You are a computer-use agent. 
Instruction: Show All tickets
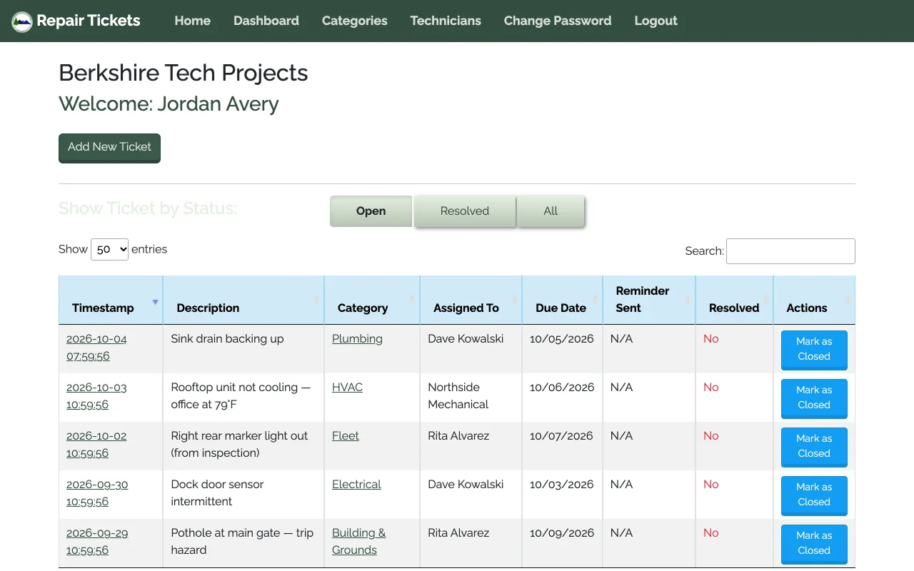tap(551, 211)
